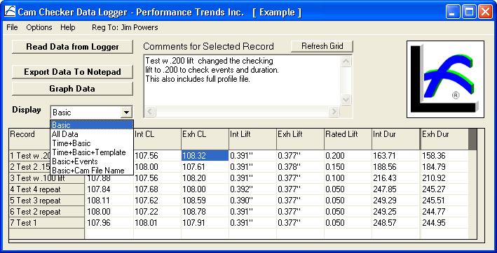Open the Options menu

[x=39, y=27]
